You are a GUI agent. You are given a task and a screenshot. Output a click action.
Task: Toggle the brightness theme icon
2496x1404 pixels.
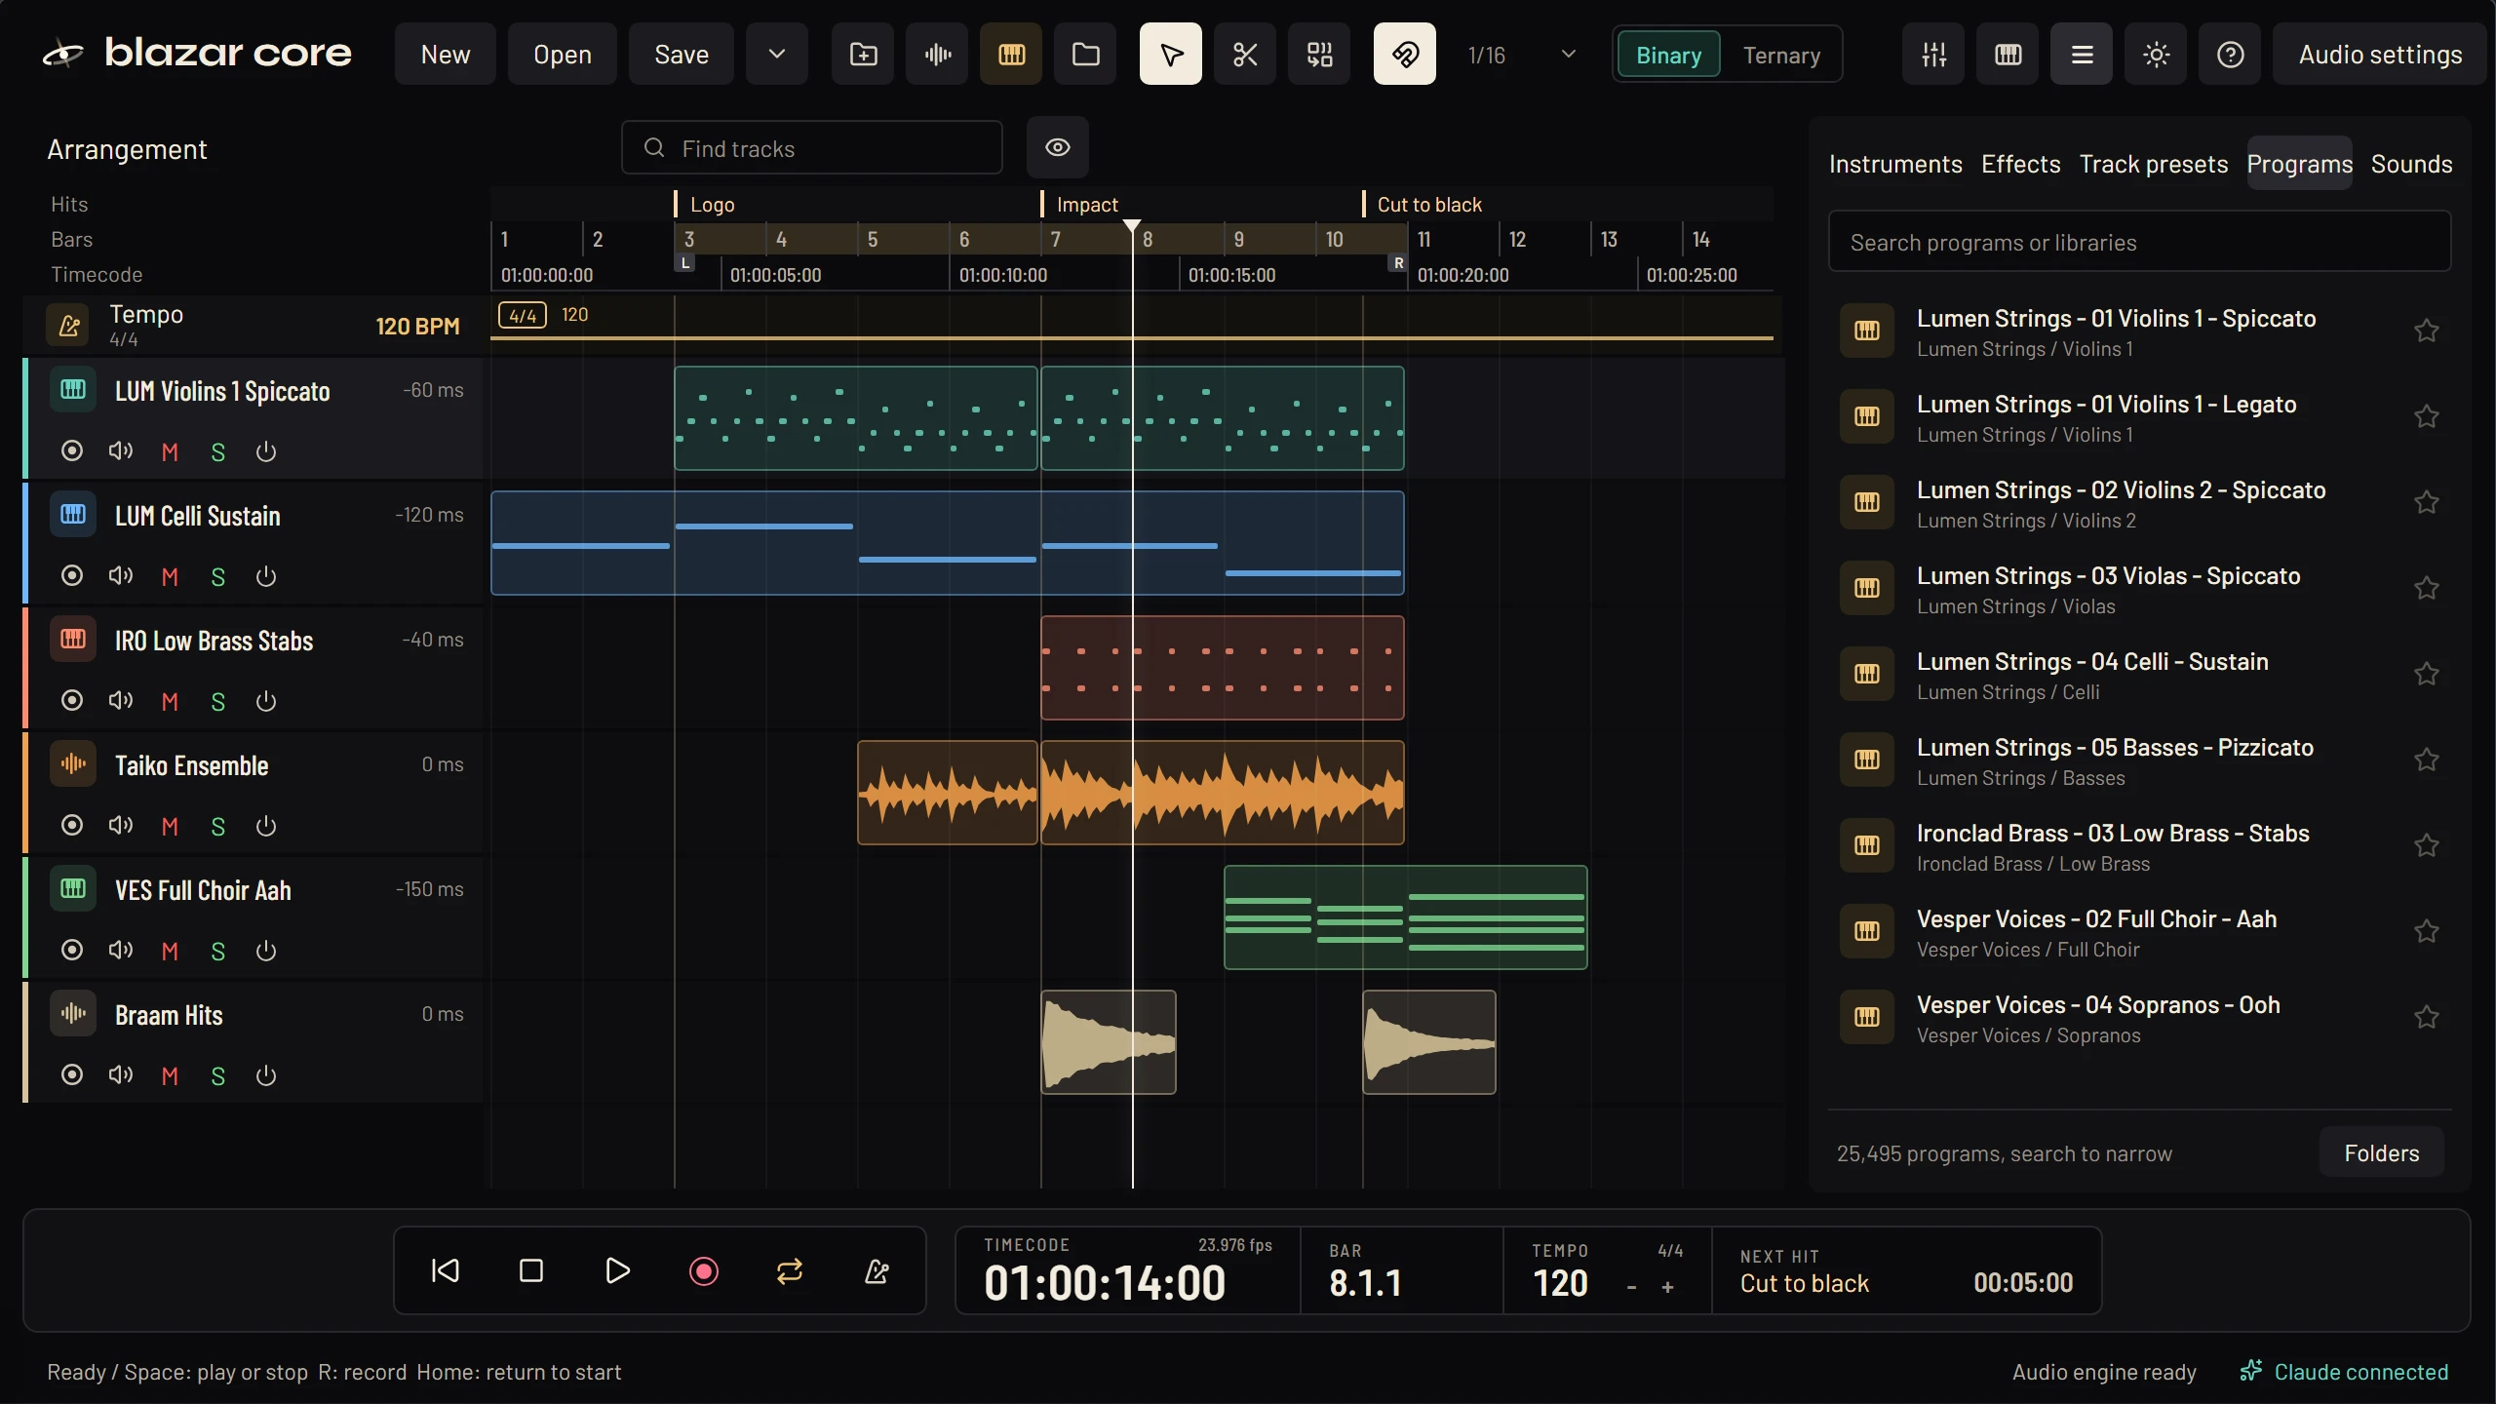point(2157,55)
